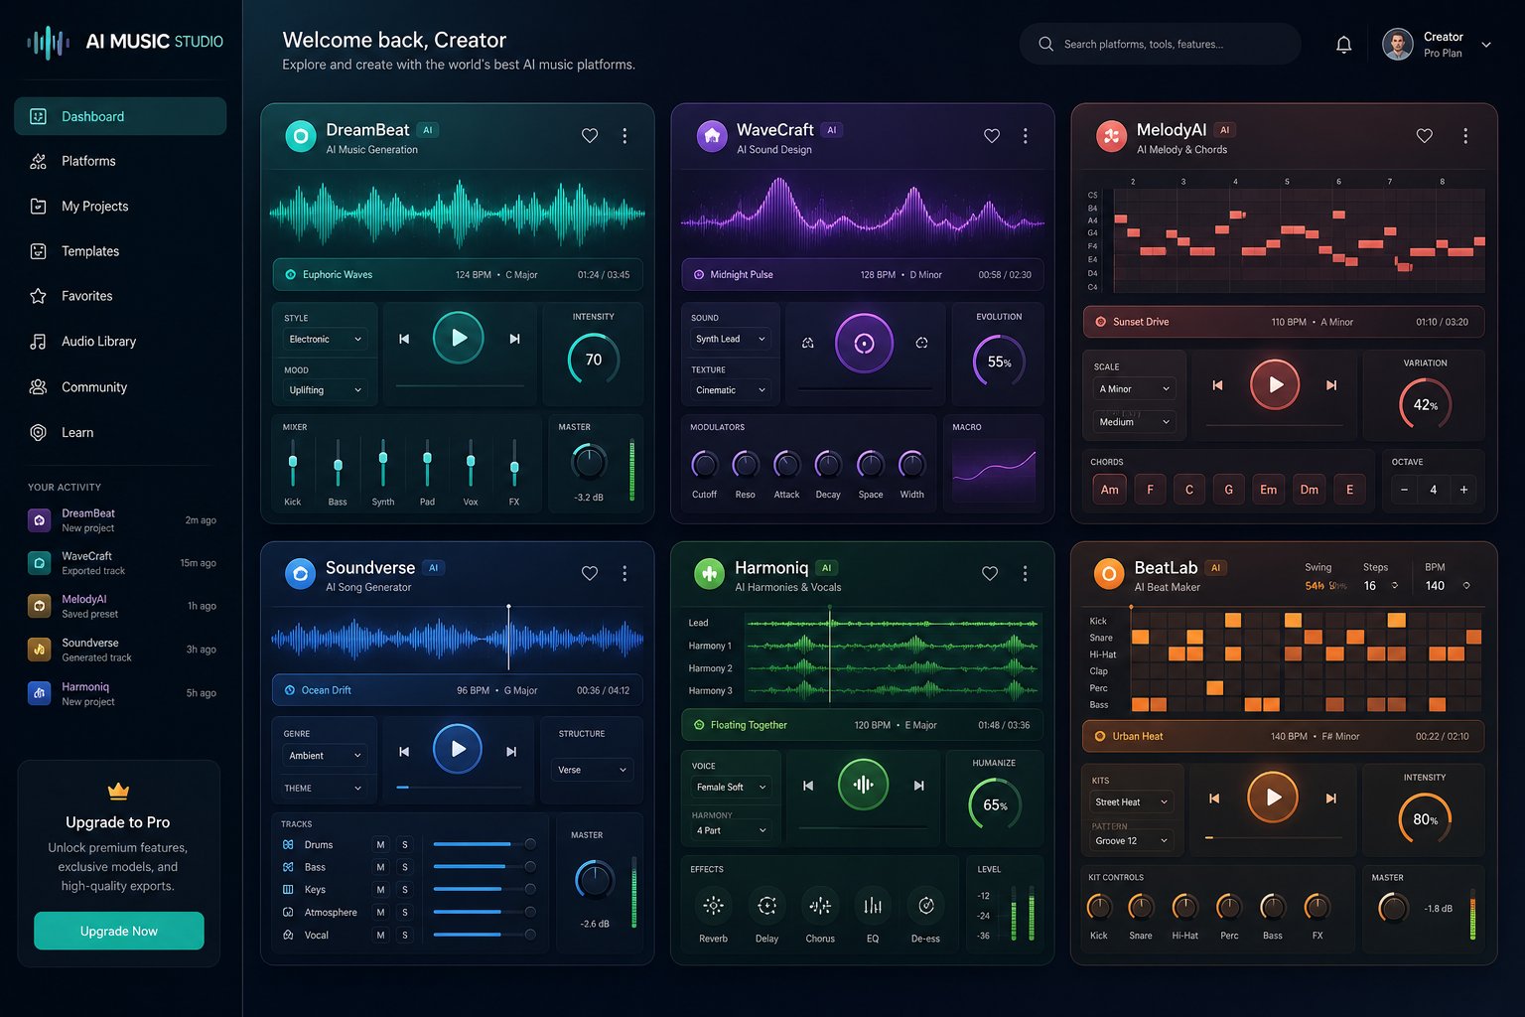This screenshot has height=1017, width=1525.
Task: Open the Voice dropdown showing Female Soft
Action: [x=731, y=787]
